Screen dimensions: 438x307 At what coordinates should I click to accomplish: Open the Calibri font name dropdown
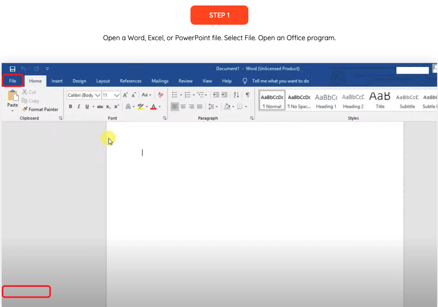click(97, 95)
